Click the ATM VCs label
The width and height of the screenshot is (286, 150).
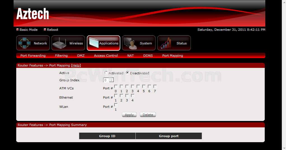[x=66, y=88]
